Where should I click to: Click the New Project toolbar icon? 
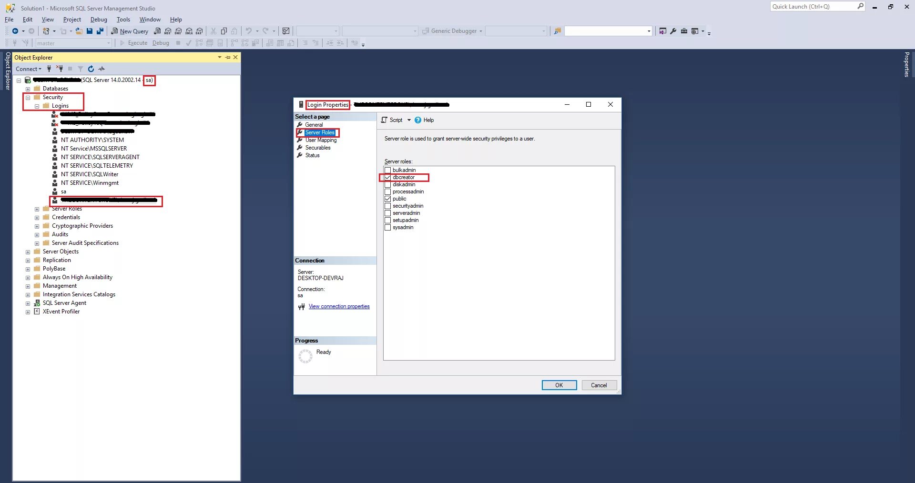(46, 31)
